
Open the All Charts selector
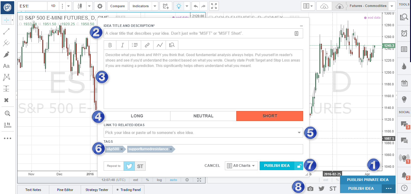(241, 166)
